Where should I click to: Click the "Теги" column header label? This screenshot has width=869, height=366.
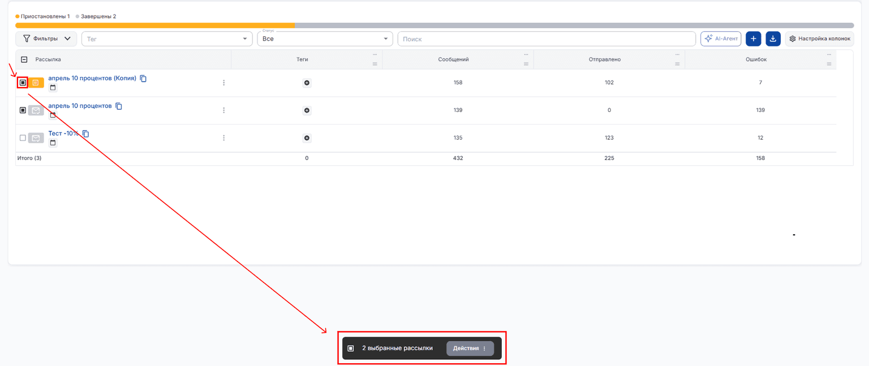[x=302, y=59]
